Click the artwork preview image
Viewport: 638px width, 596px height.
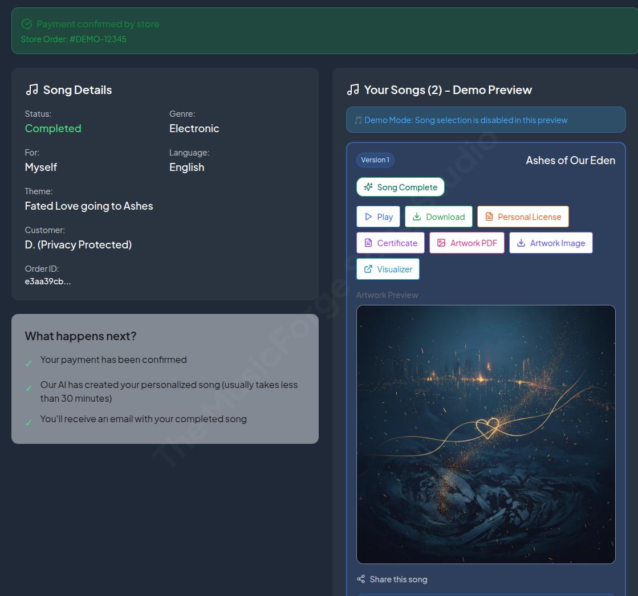tap(486, 434)
